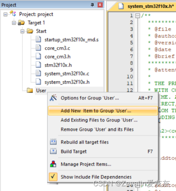Choose Add Existing Files to Group 'User'
The width and height of the screenshot is (176, 191).
103,120
